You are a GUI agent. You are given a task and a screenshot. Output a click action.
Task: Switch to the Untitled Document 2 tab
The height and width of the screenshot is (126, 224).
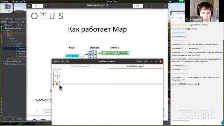click(x=135, y=66)
